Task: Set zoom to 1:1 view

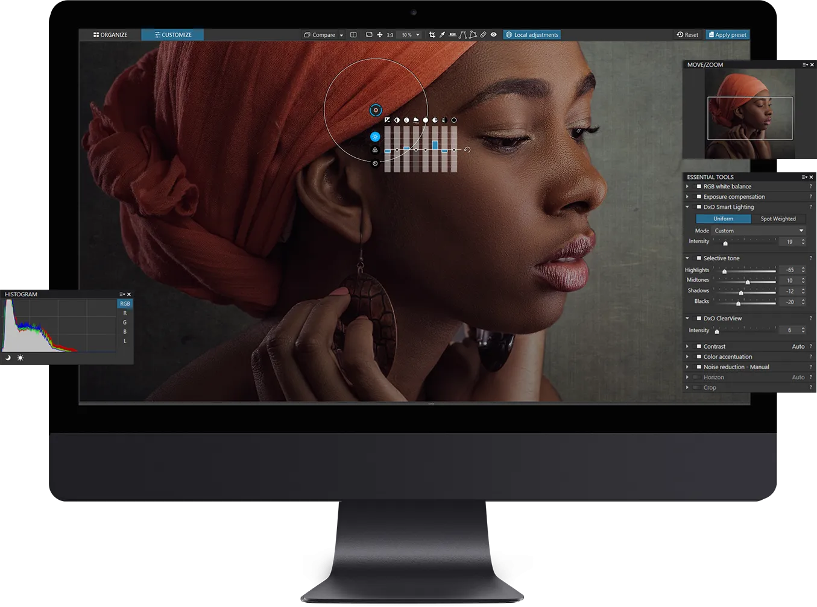Action: (390, 35)
